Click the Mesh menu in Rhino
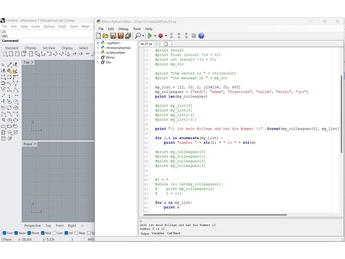This screenshot has width=345, height=259. pyautogui.click(x=85, y=26)
